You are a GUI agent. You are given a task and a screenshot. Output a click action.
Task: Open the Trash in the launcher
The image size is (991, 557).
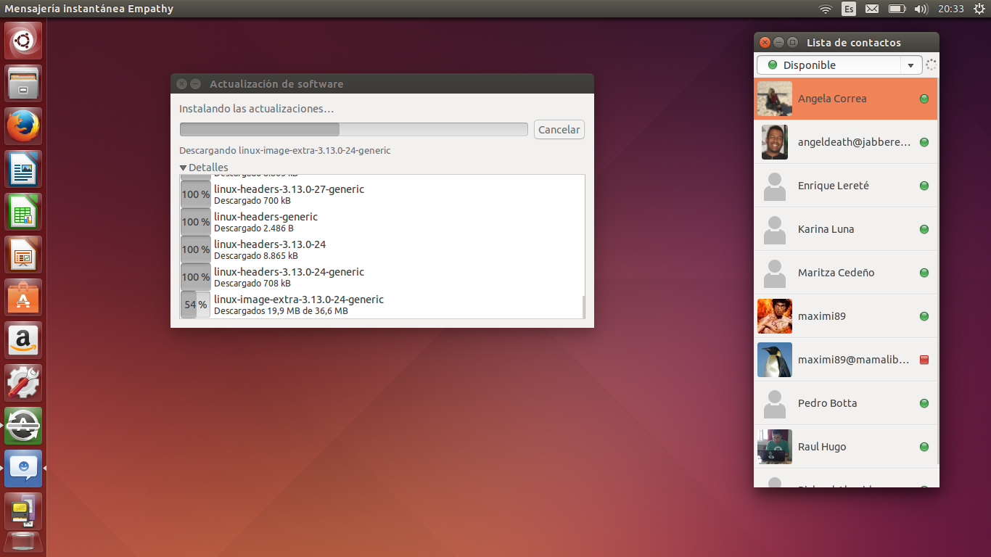tap(23, 542)
